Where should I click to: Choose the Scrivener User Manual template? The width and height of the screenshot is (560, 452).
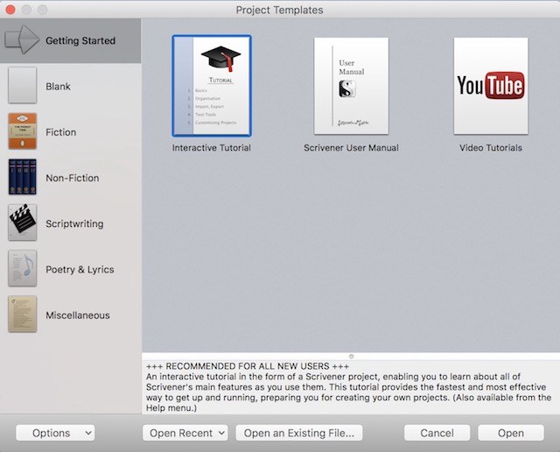pos(351,86)
